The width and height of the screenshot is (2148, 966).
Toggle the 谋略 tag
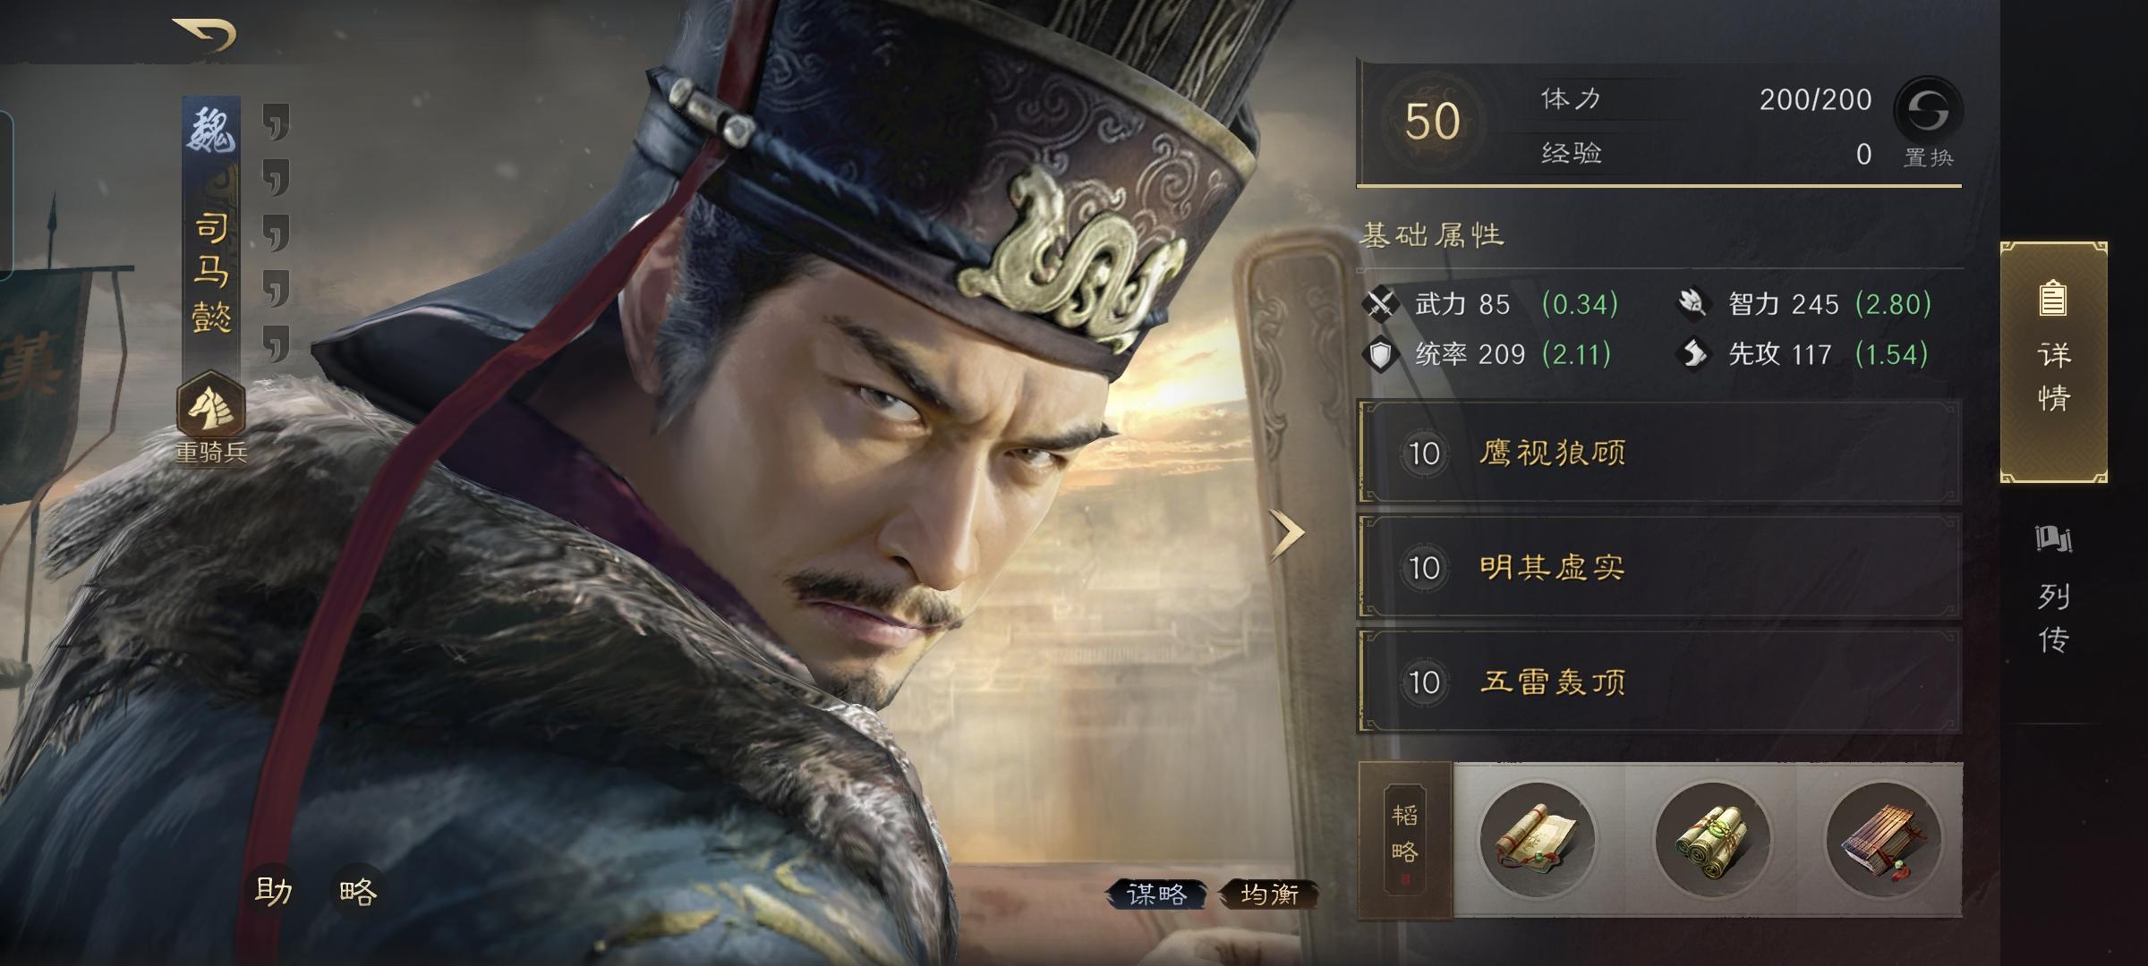tap(1156, 894)
